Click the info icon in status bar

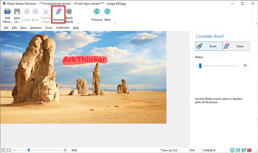click(x=232, y=150)
